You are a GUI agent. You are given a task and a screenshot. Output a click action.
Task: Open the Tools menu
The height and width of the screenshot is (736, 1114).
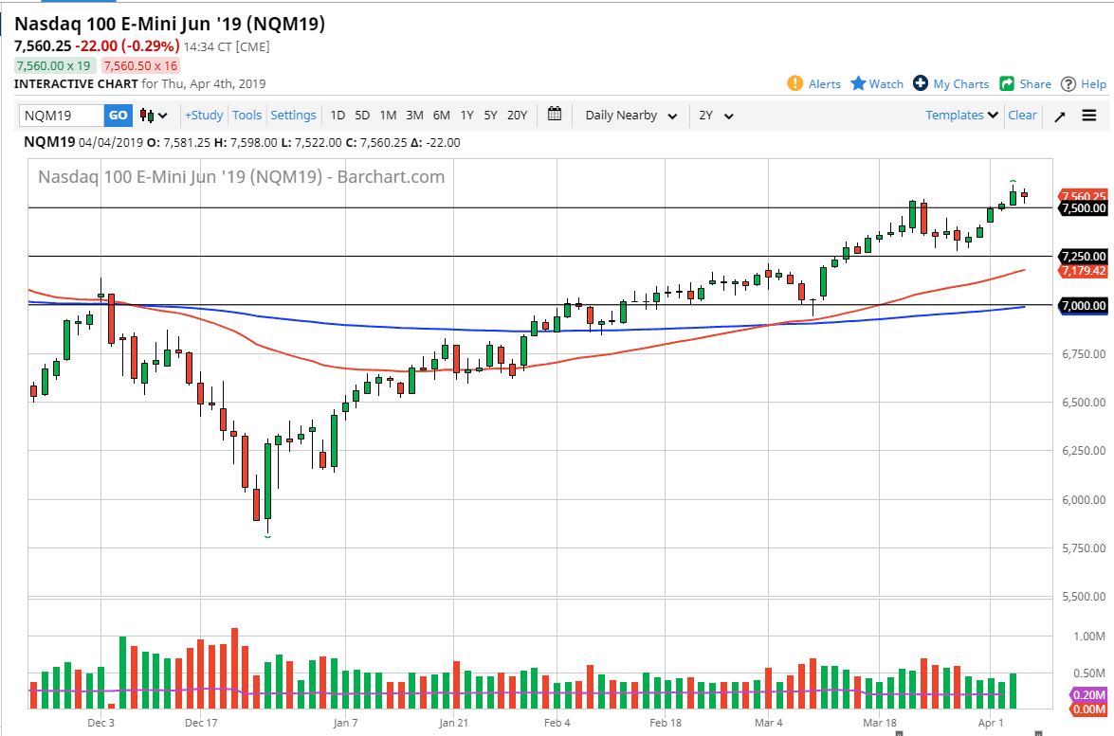click(x=247, y=115)
